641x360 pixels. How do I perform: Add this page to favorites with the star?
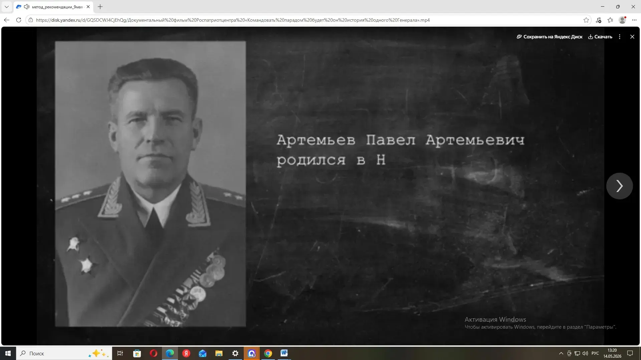point(586,20)
